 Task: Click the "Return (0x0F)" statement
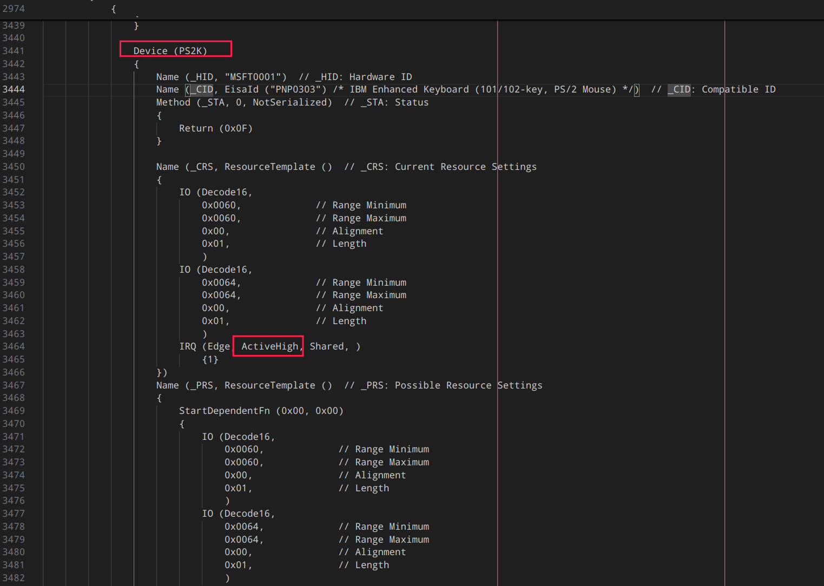(x=216, y=128)
